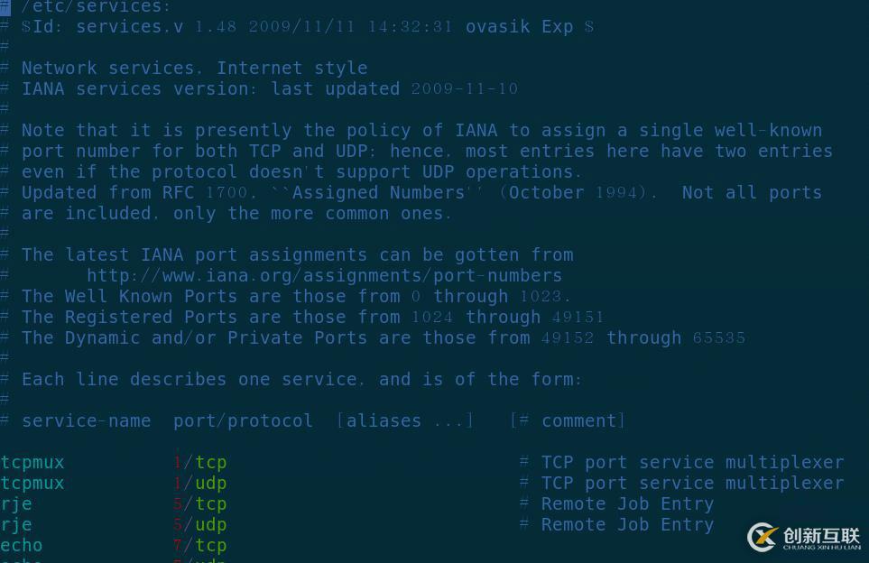Viewport: 869px width, 563px height.
Task: Open the iana.org port-numbers URL
Action: pos(324,276)
